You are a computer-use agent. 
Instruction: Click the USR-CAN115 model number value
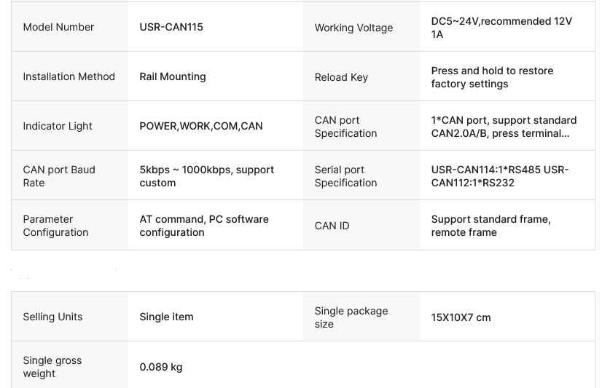(171, 27)
